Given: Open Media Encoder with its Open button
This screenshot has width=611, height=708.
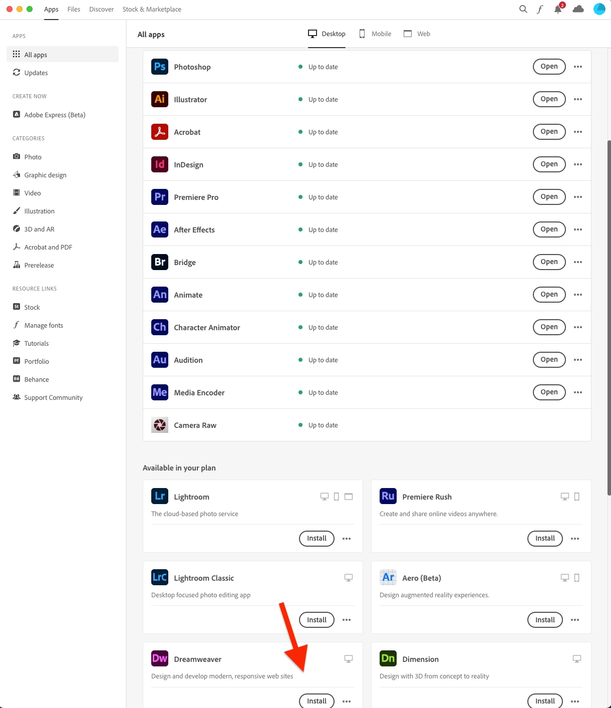Looking at the screenshot, I should (549, 392).
